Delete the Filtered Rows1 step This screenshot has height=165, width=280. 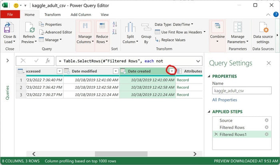(216, 134)
